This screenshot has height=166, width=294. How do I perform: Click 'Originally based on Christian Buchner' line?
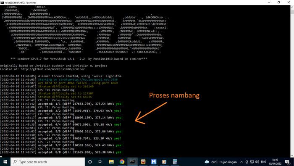click(x=54, y=66)
